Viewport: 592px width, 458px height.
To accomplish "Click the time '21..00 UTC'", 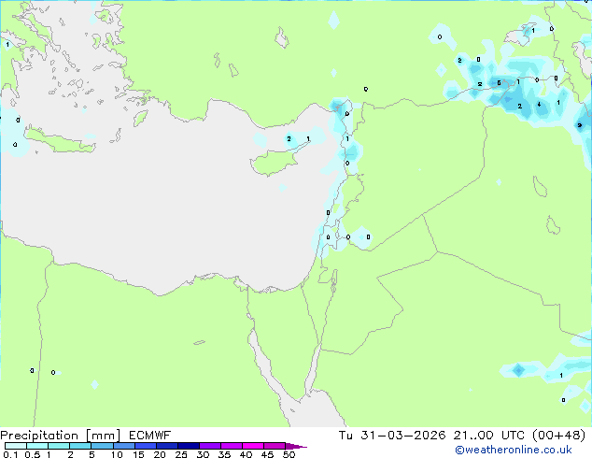I will [x=489, y=436].
